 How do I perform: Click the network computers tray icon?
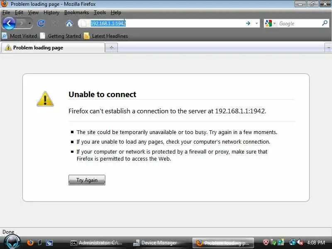[x=293, y=242]
